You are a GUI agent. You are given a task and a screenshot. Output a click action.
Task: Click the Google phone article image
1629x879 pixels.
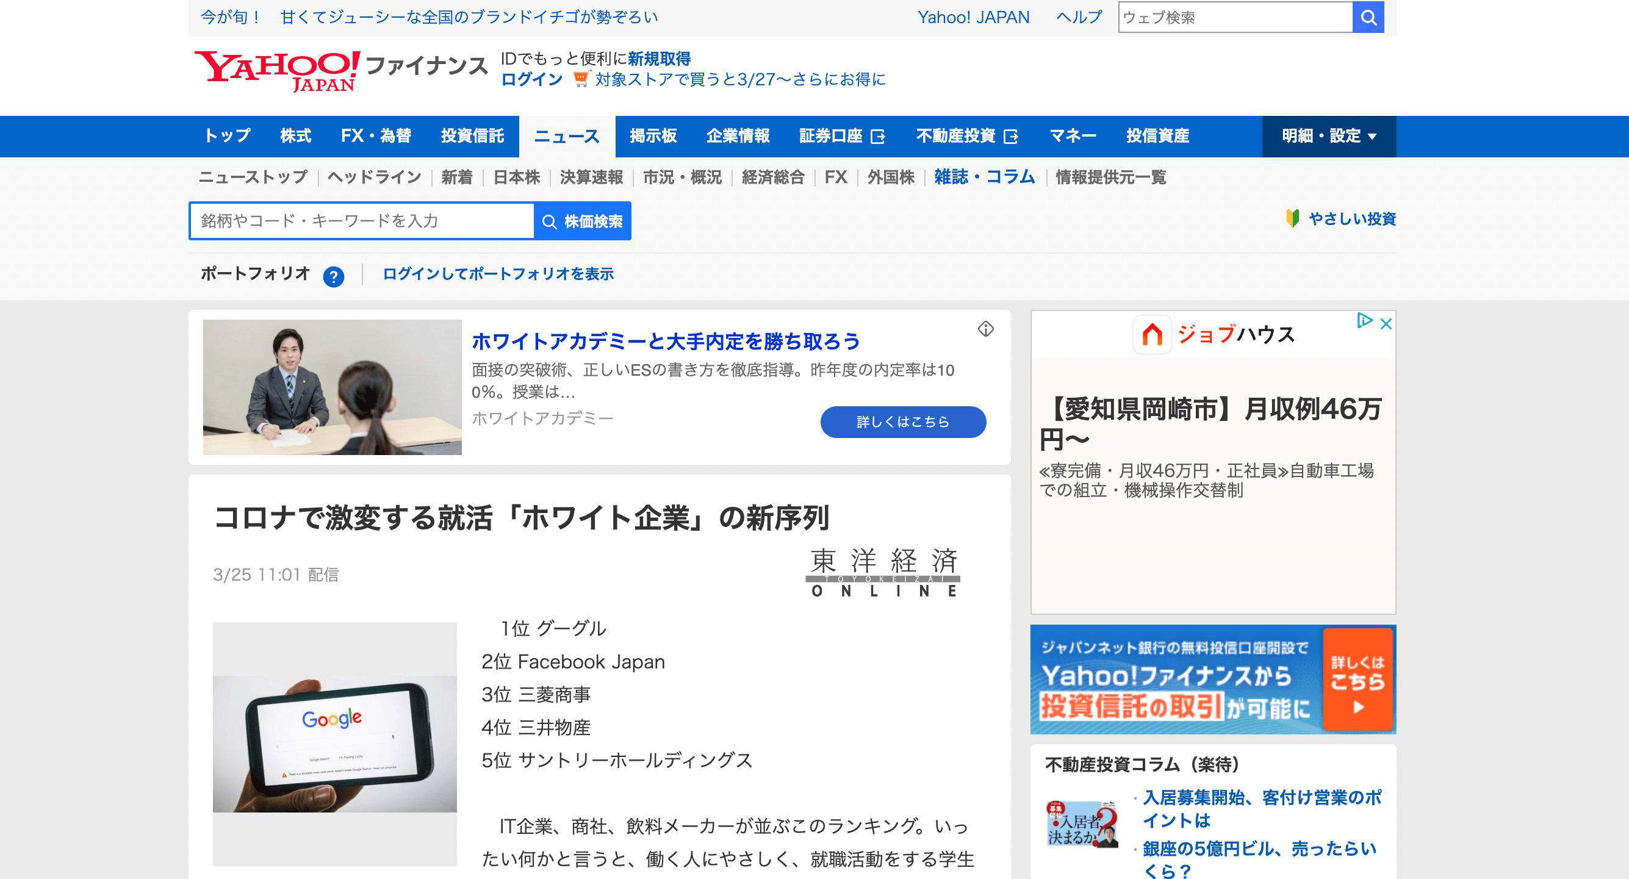[334, 744]
